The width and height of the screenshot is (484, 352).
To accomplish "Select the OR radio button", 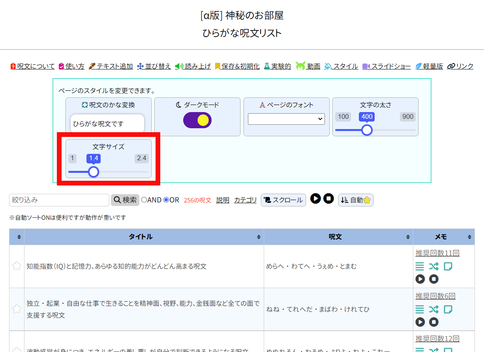I will (166, 200).
